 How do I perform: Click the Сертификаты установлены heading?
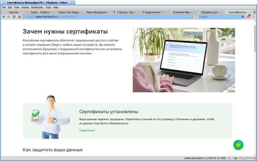(108, 112)
